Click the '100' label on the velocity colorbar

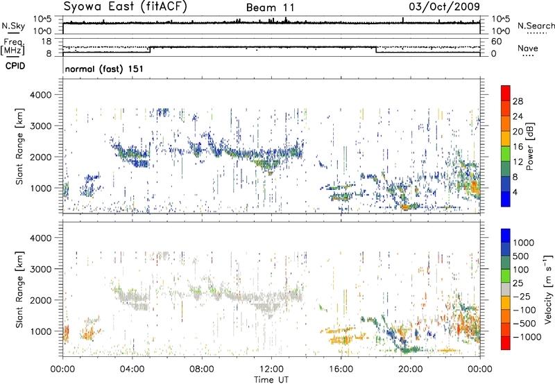tap(521, 270)
